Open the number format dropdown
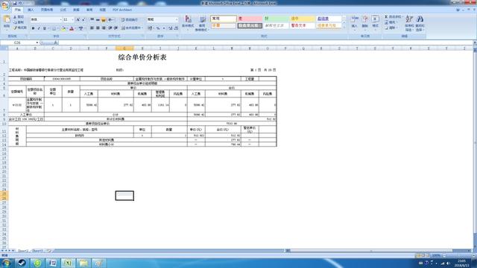477x268 pixels. pos(177,20)
